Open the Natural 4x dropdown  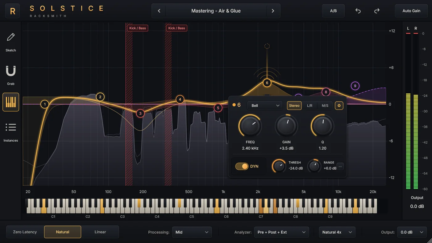click(x=337, y=232)
